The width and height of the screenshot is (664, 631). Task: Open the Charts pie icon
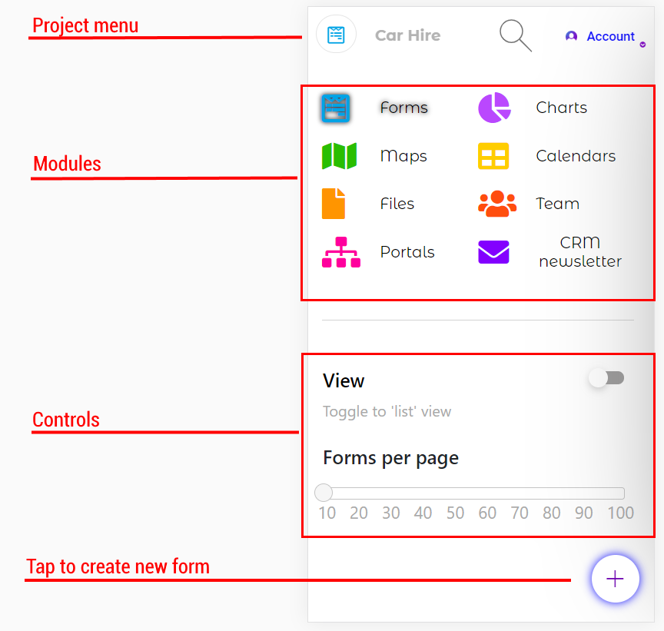(494, 108)
